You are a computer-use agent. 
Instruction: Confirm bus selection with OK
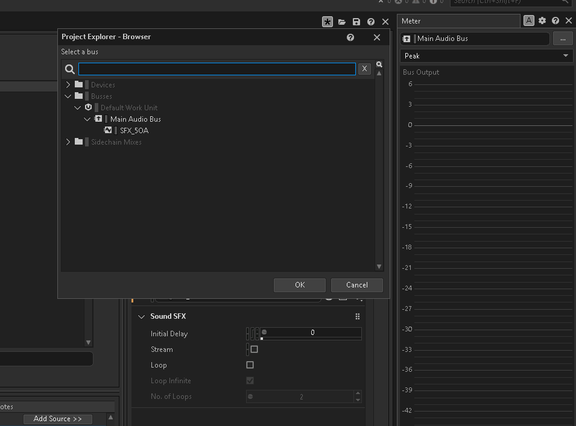[x=300, y=285]
